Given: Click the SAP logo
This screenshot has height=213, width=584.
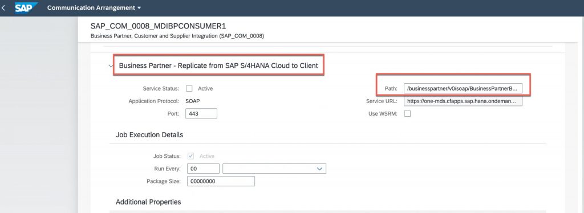Looking at the screenshot, I should click(x=26, y=7).
